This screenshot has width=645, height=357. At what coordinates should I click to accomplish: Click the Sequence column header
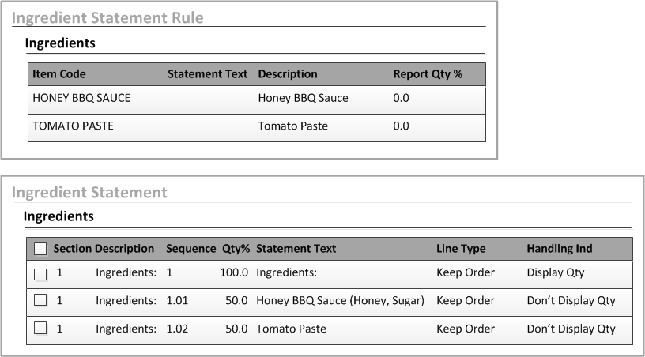(190, 249)
